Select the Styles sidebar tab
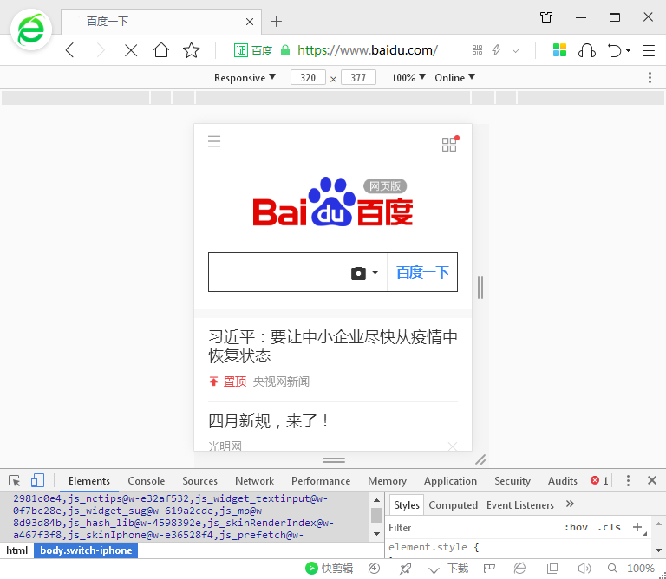 (x=407, y=505)
